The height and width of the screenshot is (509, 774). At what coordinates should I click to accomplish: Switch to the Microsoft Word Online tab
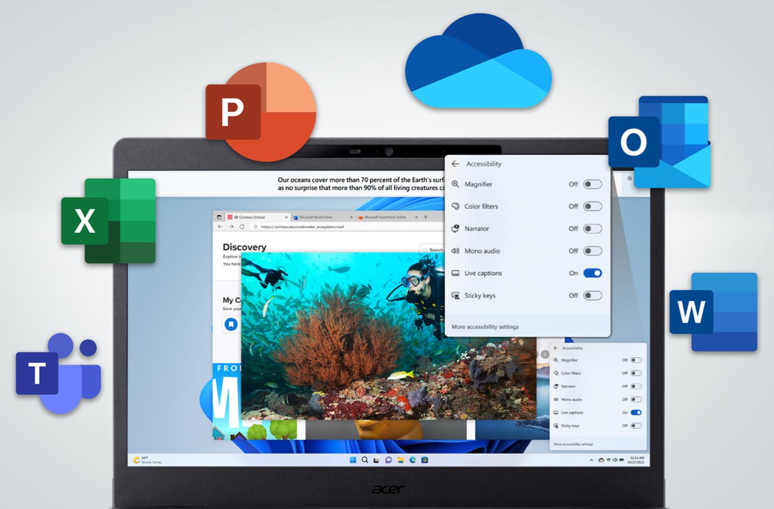(316, 217)
